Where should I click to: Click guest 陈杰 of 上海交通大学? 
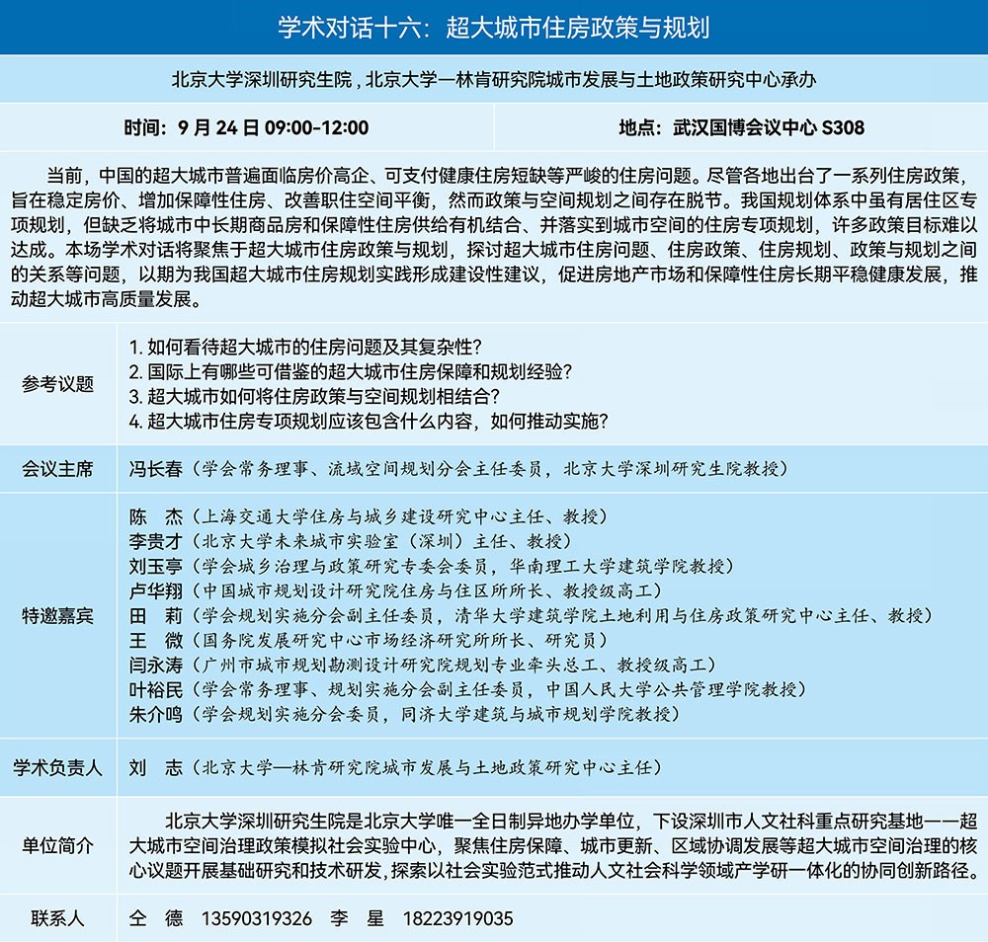click(368, 517)
